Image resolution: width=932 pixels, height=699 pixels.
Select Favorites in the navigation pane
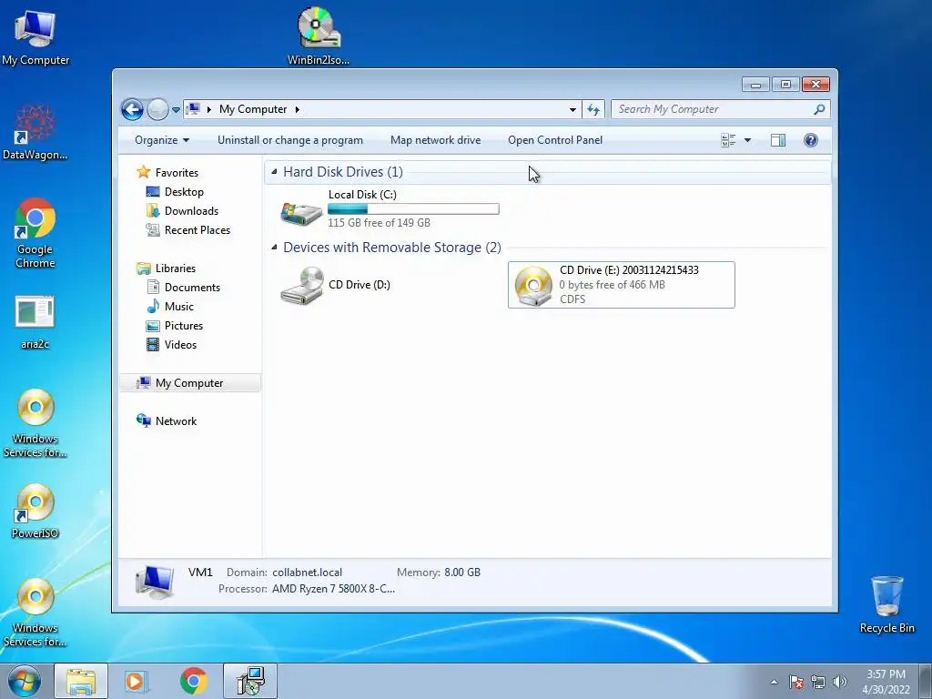click(177, 172)
